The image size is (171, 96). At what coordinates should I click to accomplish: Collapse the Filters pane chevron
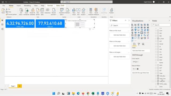[129, 21]
